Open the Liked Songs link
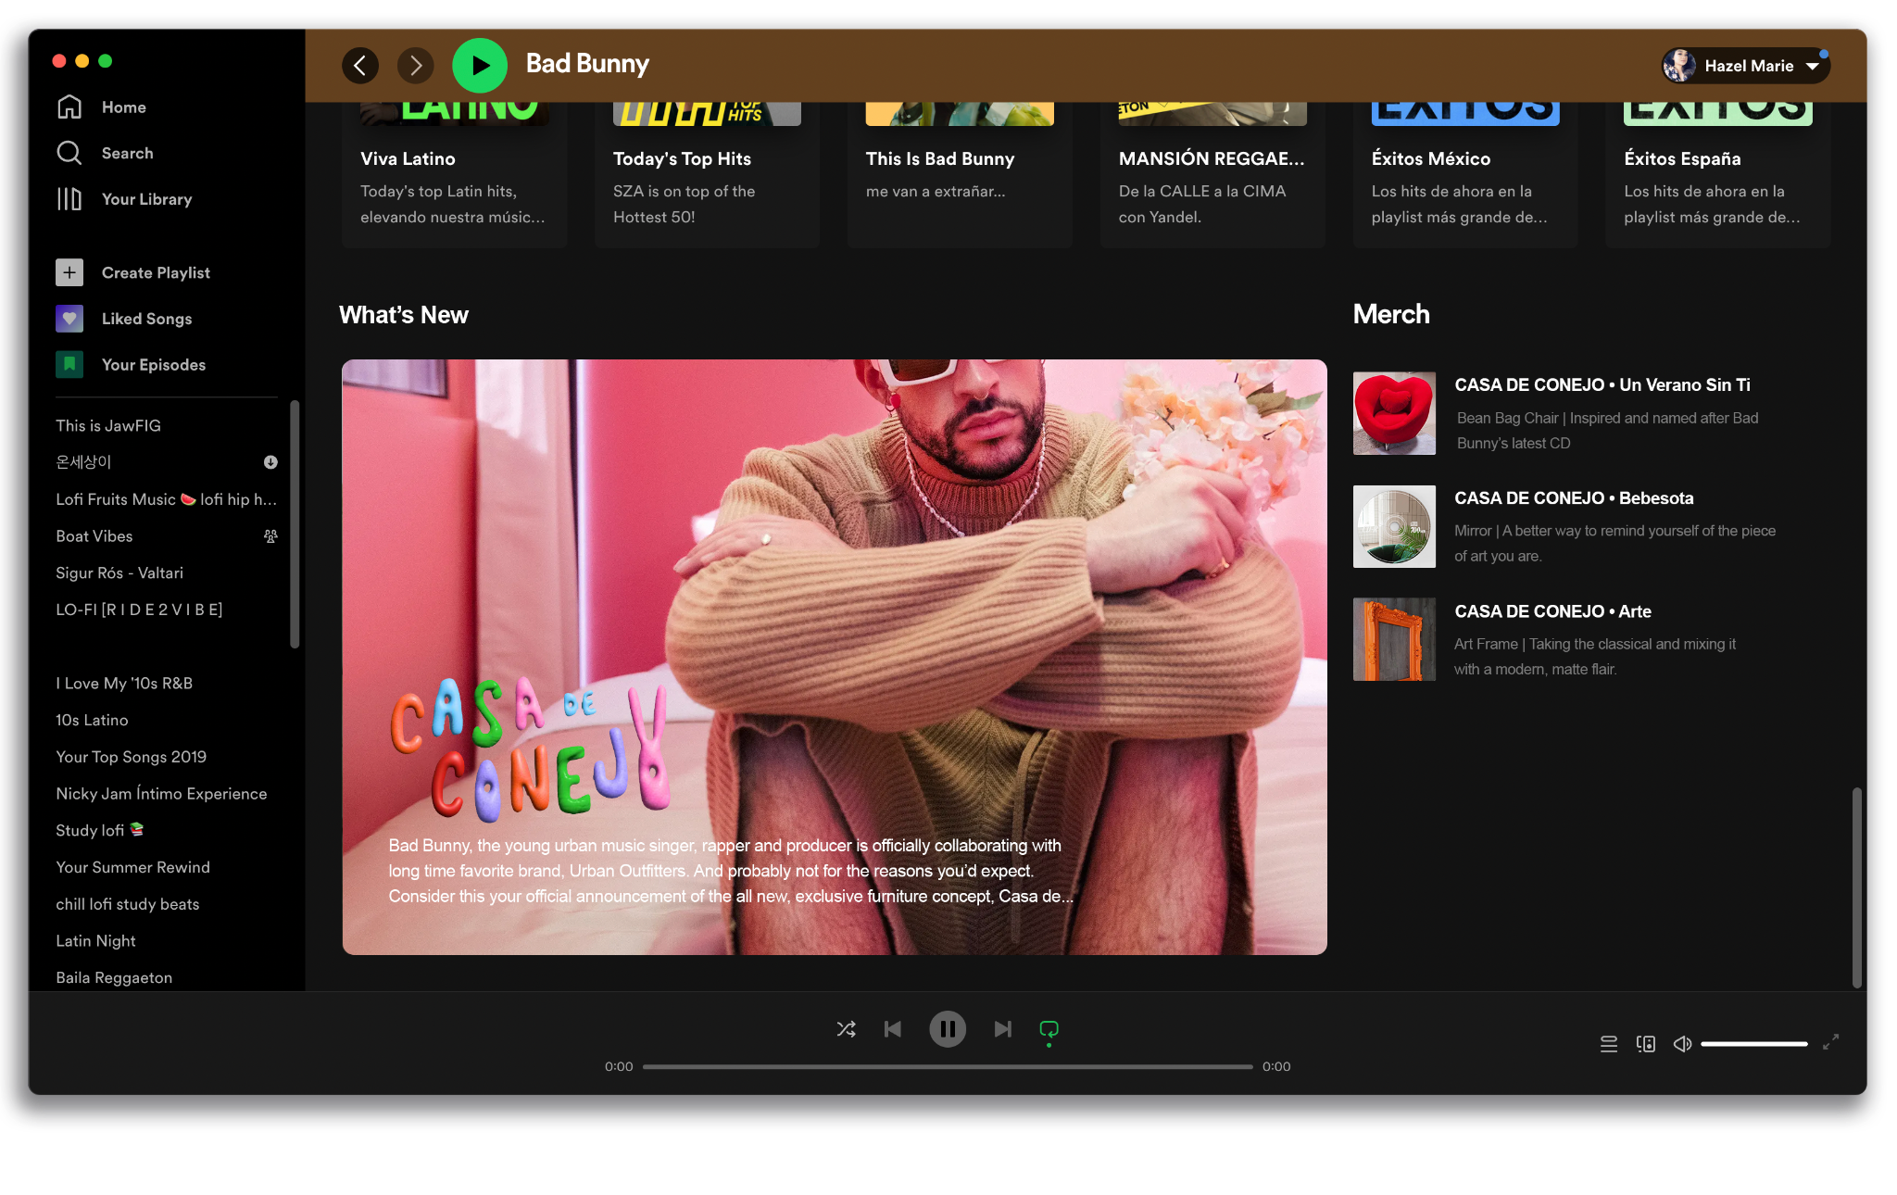The height and width of the screenshot is (1195, 1897). coord(146,319)
